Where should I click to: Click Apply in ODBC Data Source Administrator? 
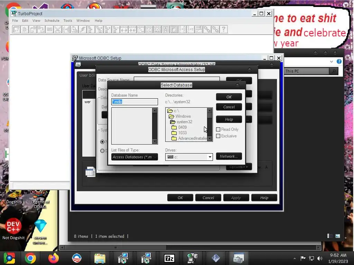(x=236, y=198)
